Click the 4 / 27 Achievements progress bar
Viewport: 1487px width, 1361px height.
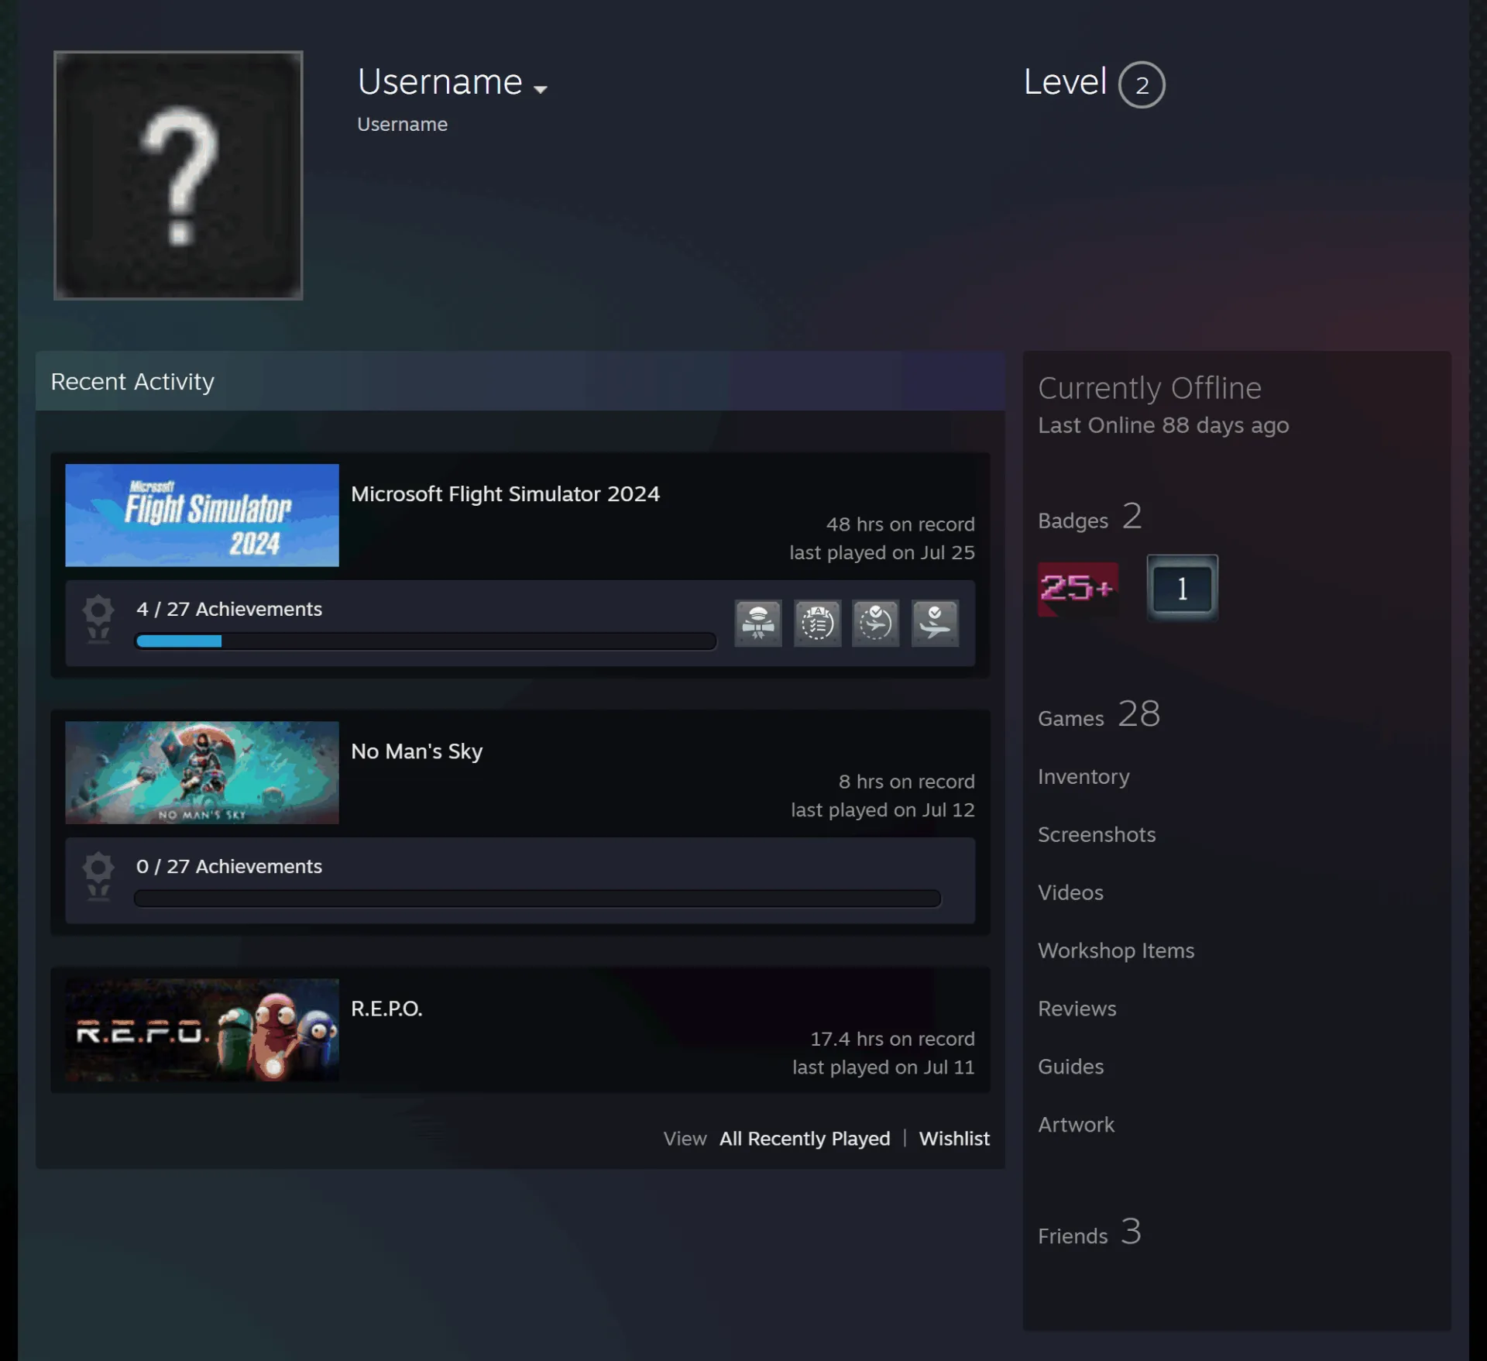[425, 641]
